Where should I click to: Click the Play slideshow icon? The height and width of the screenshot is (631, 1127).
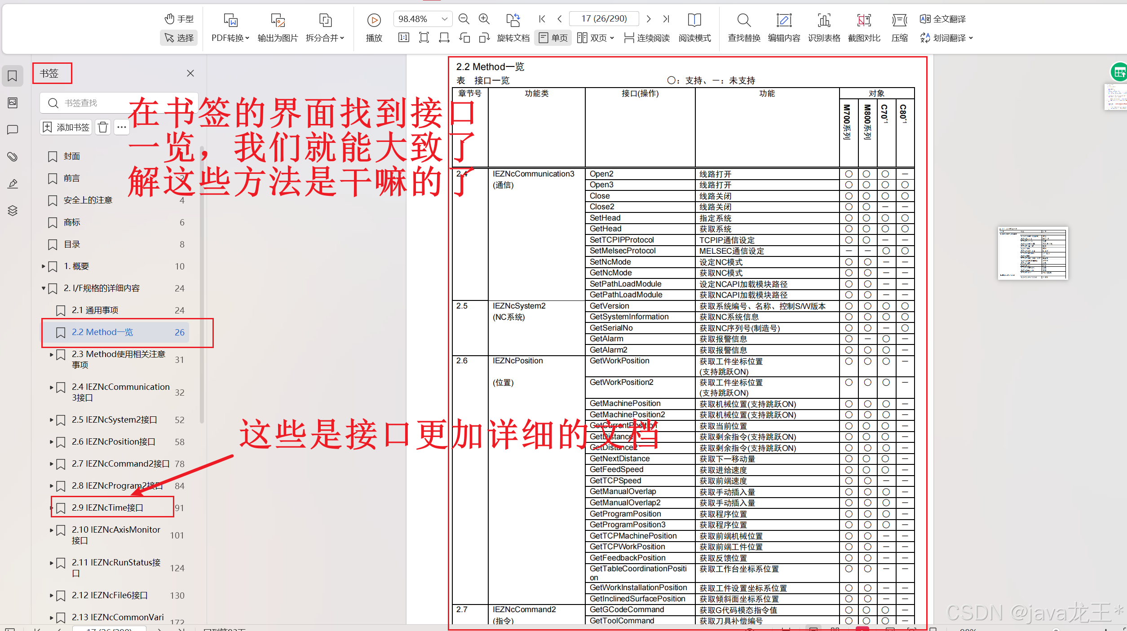point(374,20)
